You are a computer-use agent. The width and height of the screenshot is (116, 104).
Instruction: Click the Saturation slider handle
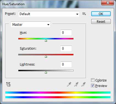(46, 57)
